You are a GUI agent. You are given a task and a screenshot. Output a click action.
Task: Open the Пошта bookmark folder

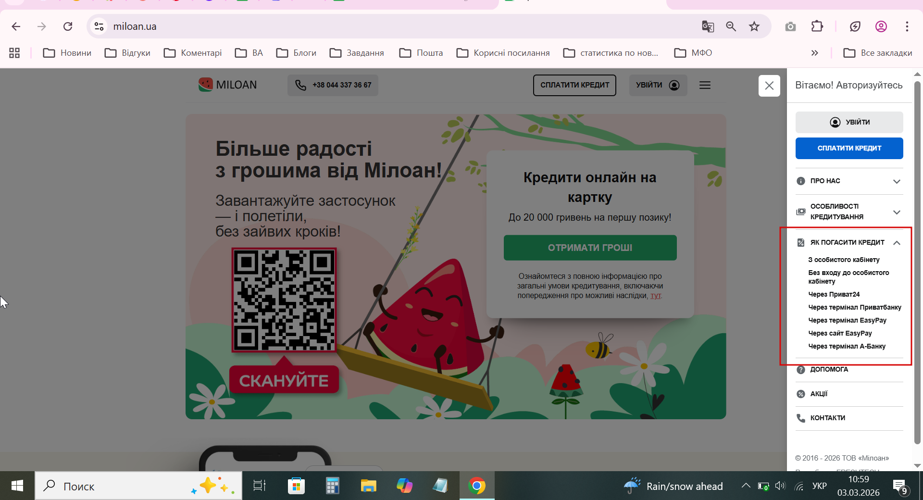[421, 53]
